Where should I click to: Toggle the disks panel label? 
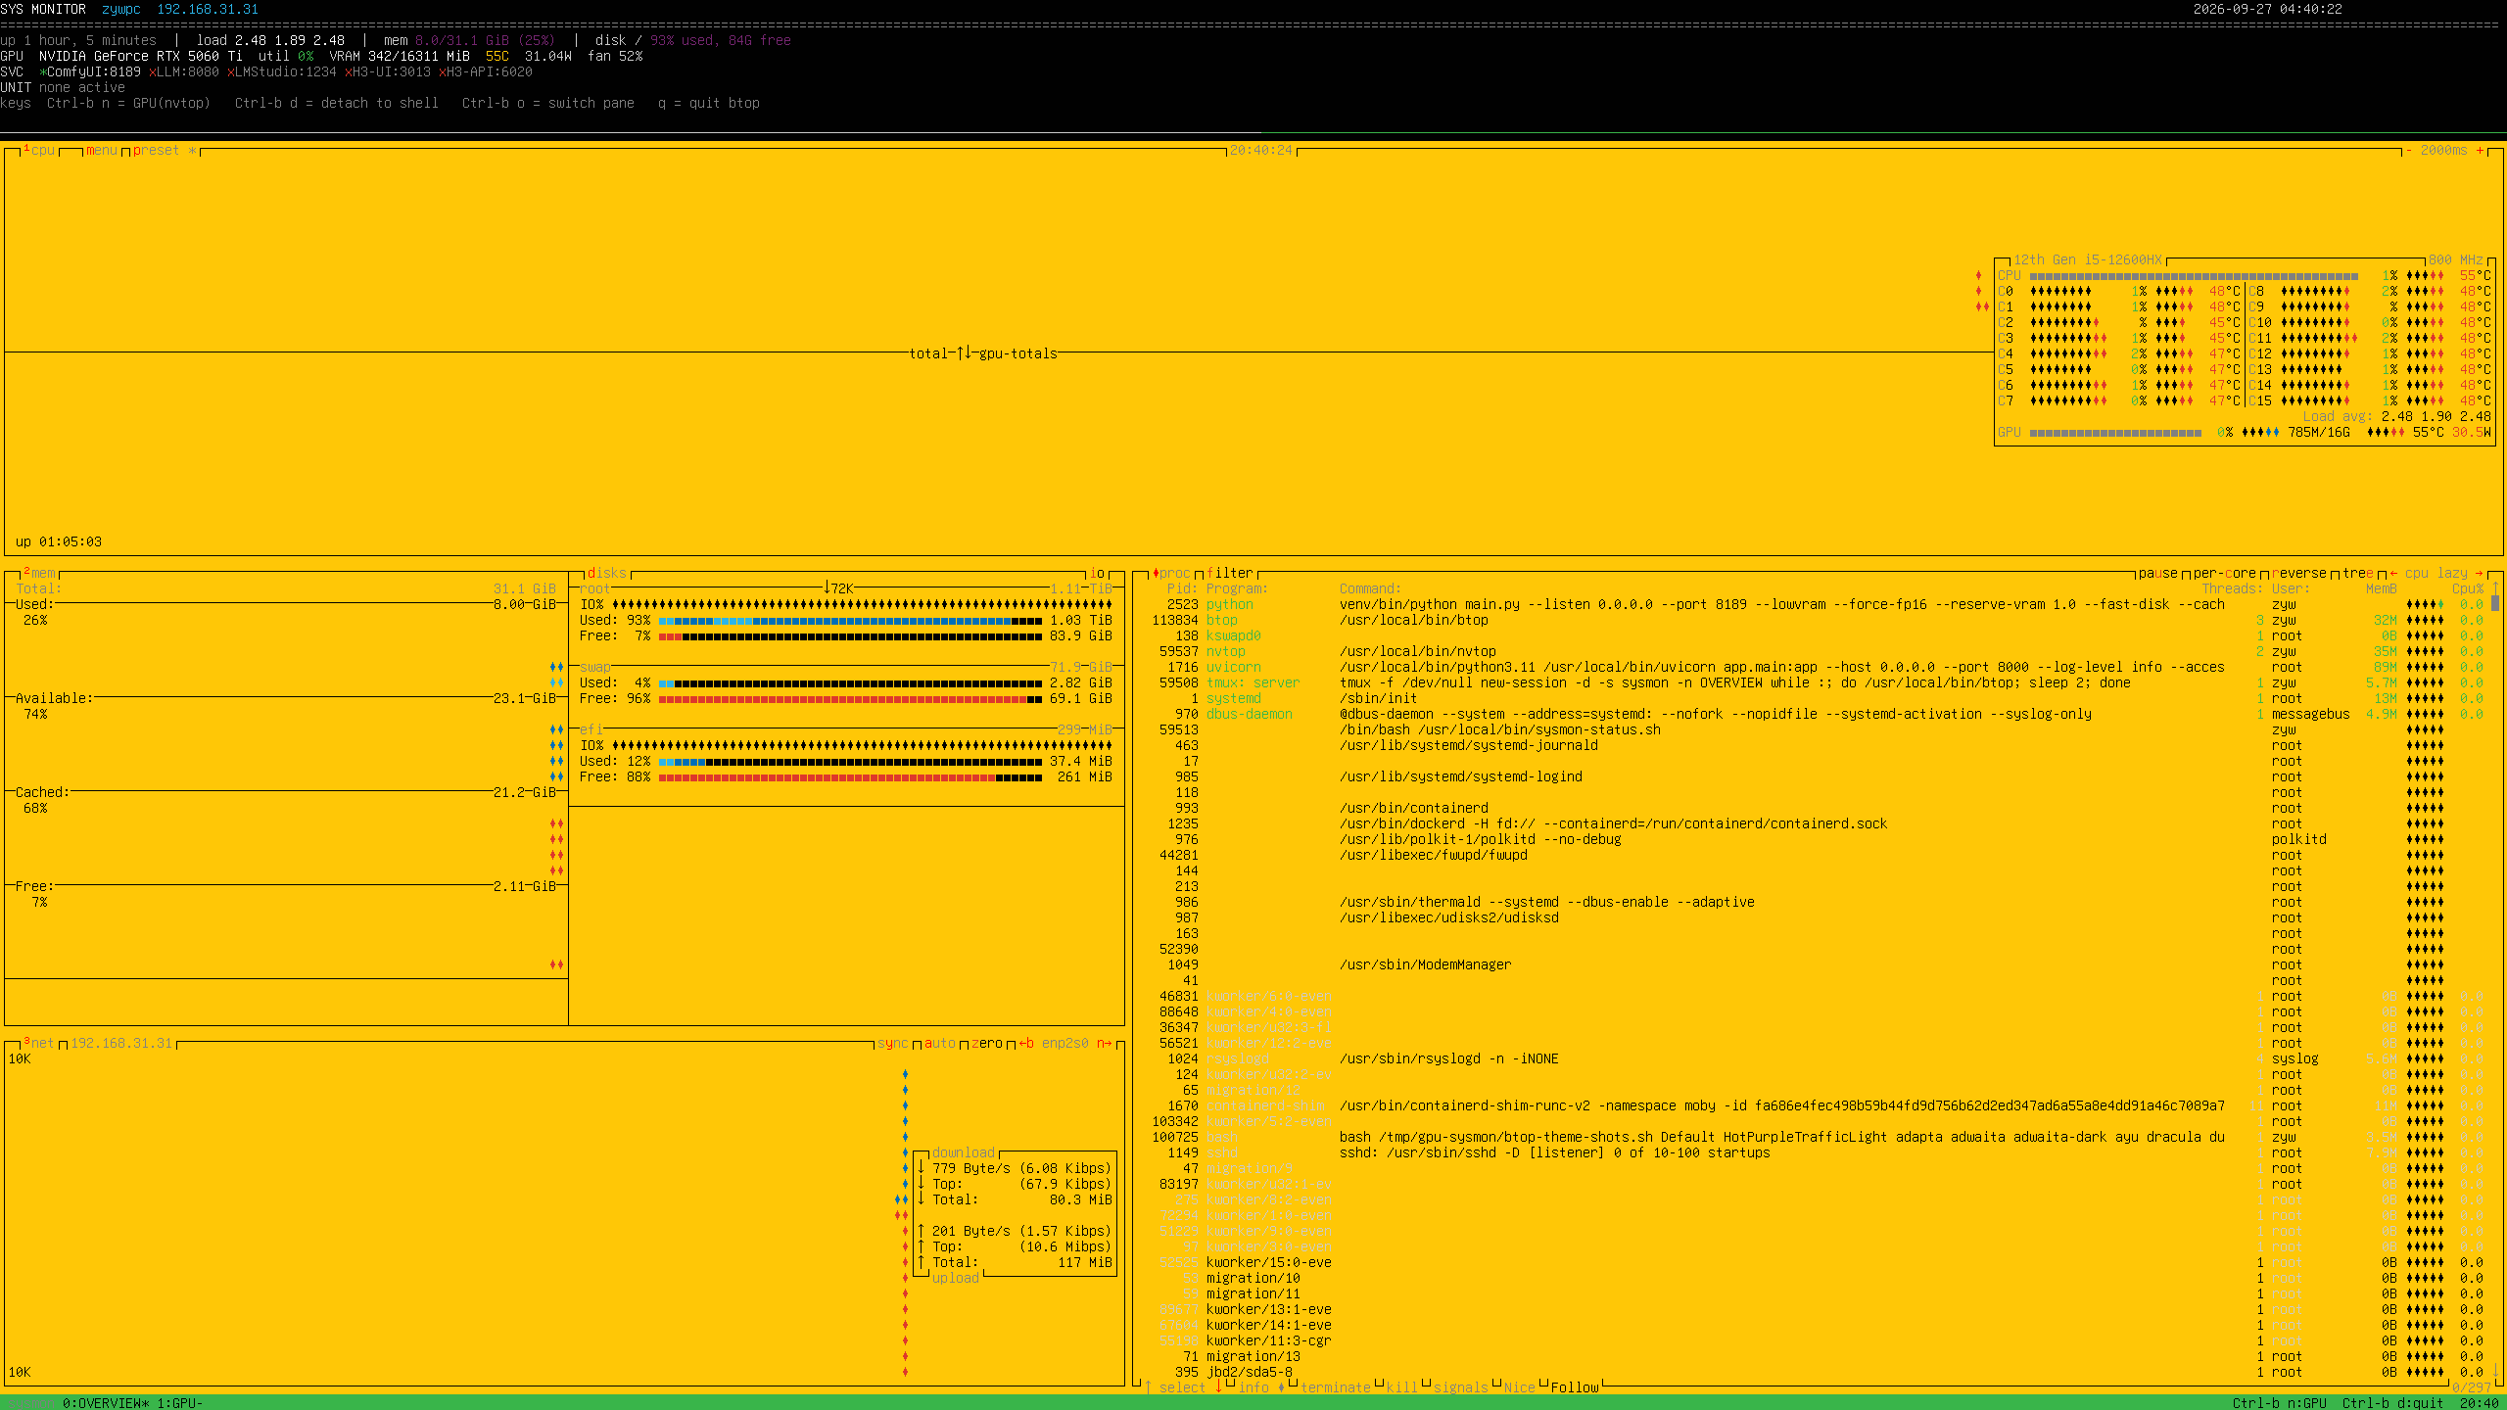[x=607, y=573]
